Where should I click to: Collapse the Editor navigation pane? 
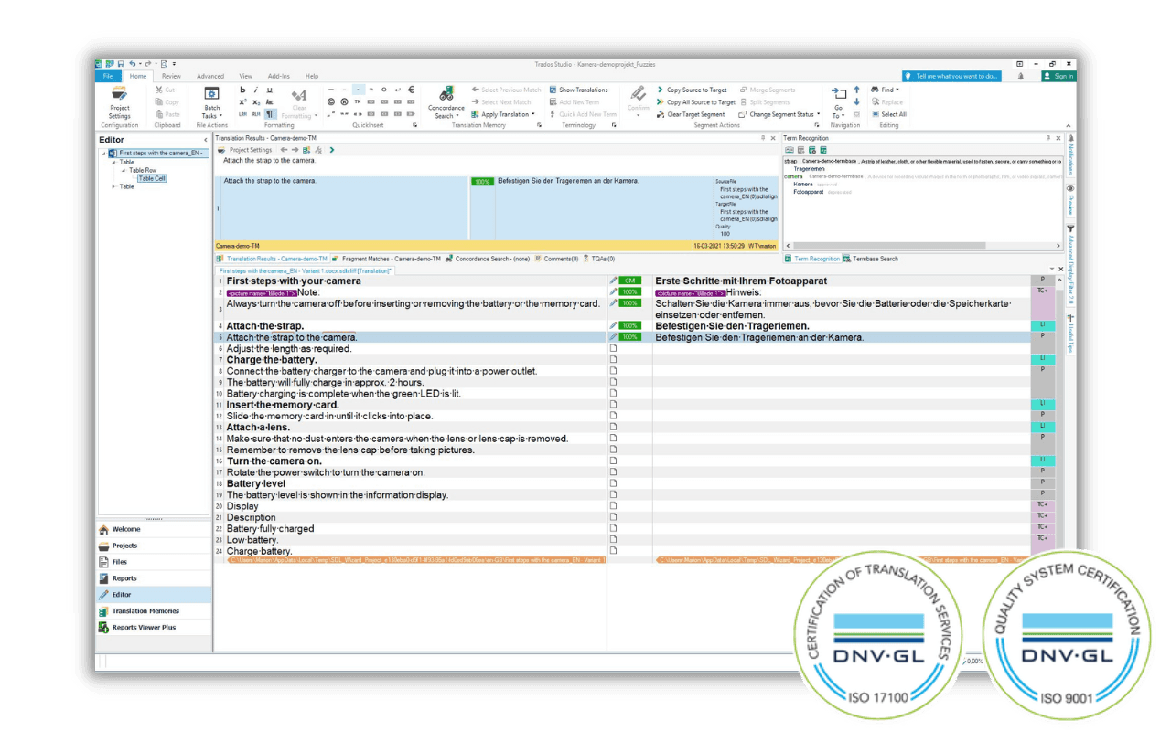(205, 140)
